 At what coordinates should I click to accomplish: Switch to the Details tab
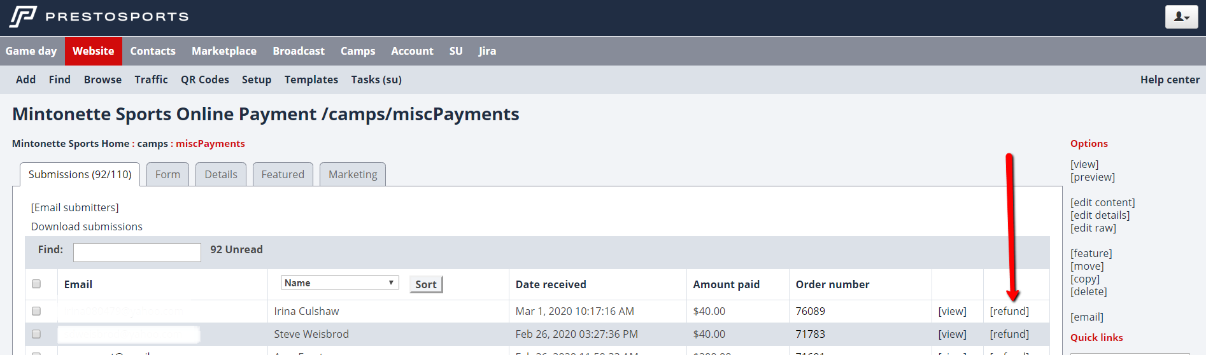[x=221, y=174]
